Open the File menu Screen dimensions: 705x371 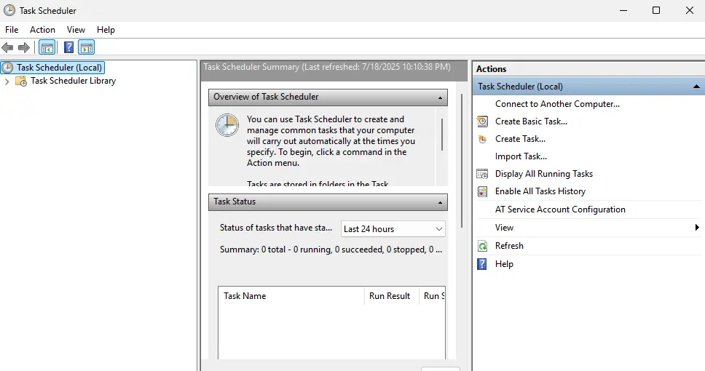click(x=12, y=30)
